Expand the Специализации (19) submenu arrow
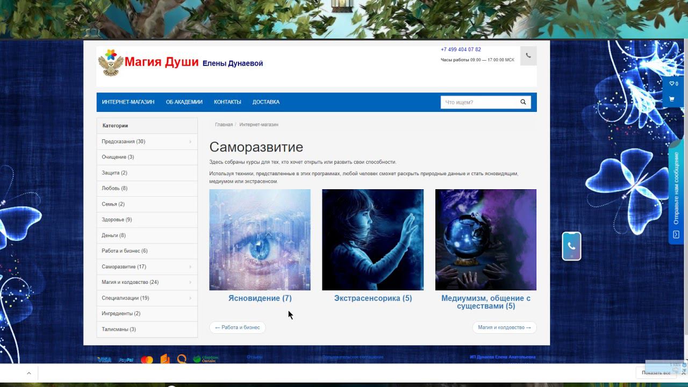The image size is (688, 387). pyautogui.click(x=190, y=298)
